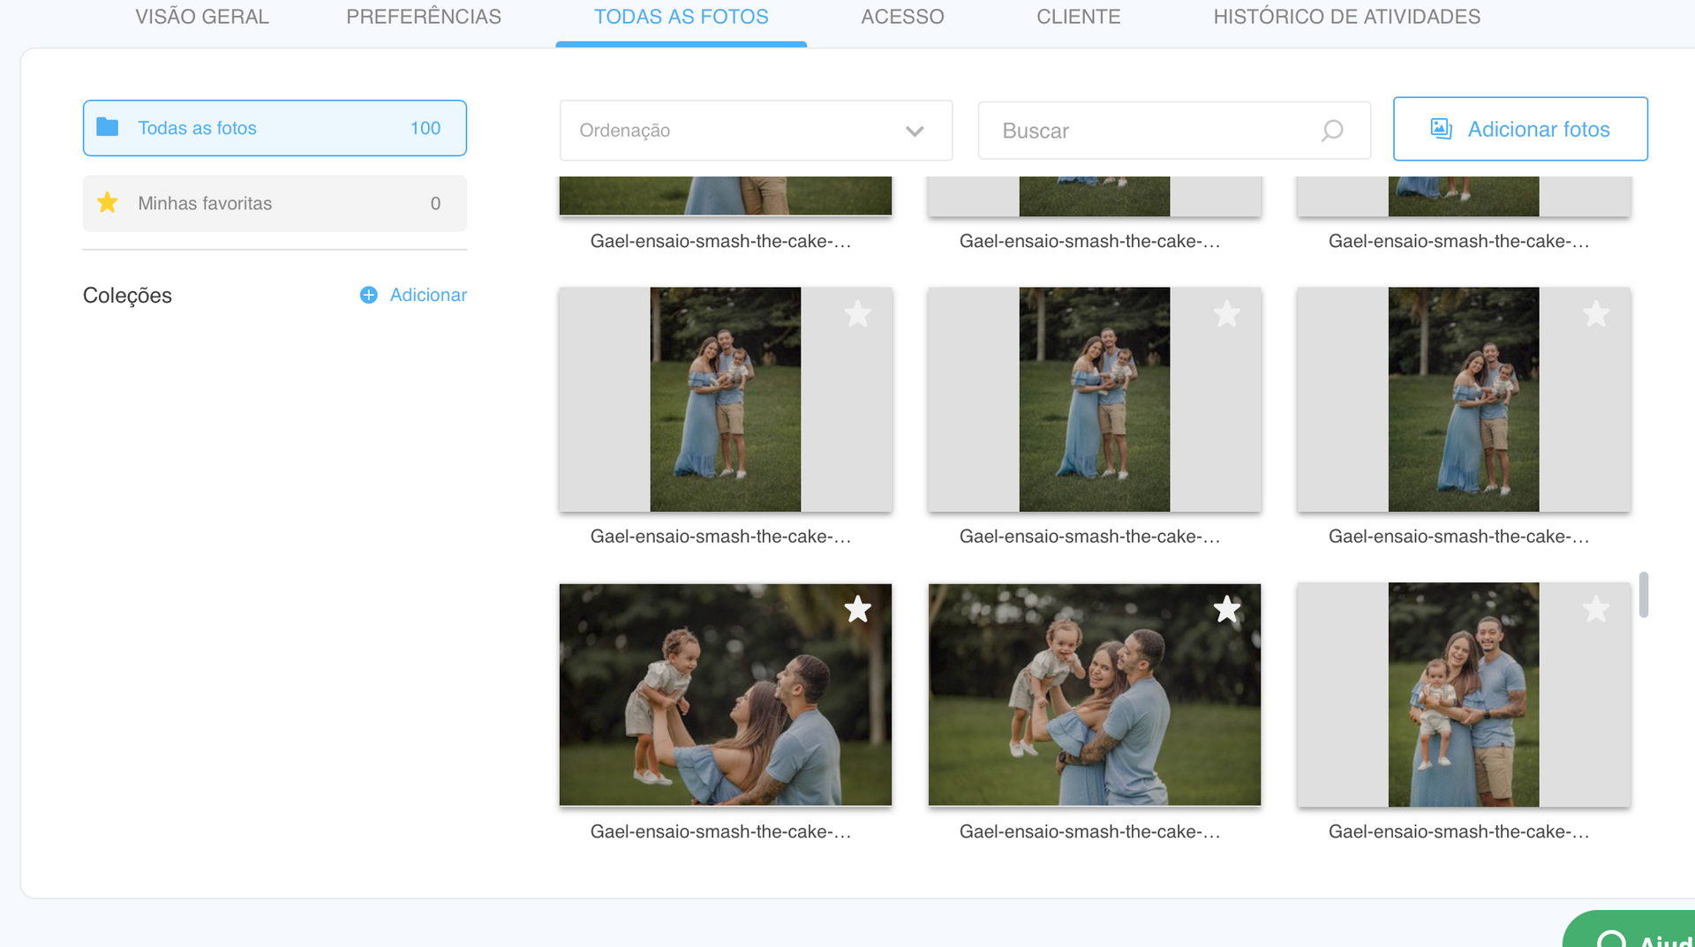This screenshot has height=947, width=1695.
Task: Switch to the Preferências tab
Action: point(424,17)
